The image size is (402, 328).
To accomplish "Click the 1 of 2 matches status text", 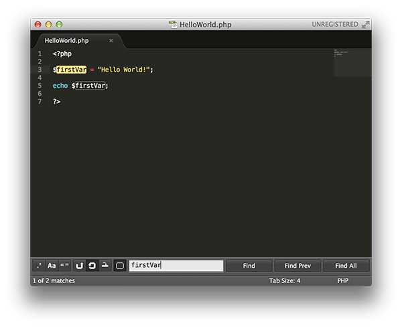I will pyautogui.click(x=54, y=281).
